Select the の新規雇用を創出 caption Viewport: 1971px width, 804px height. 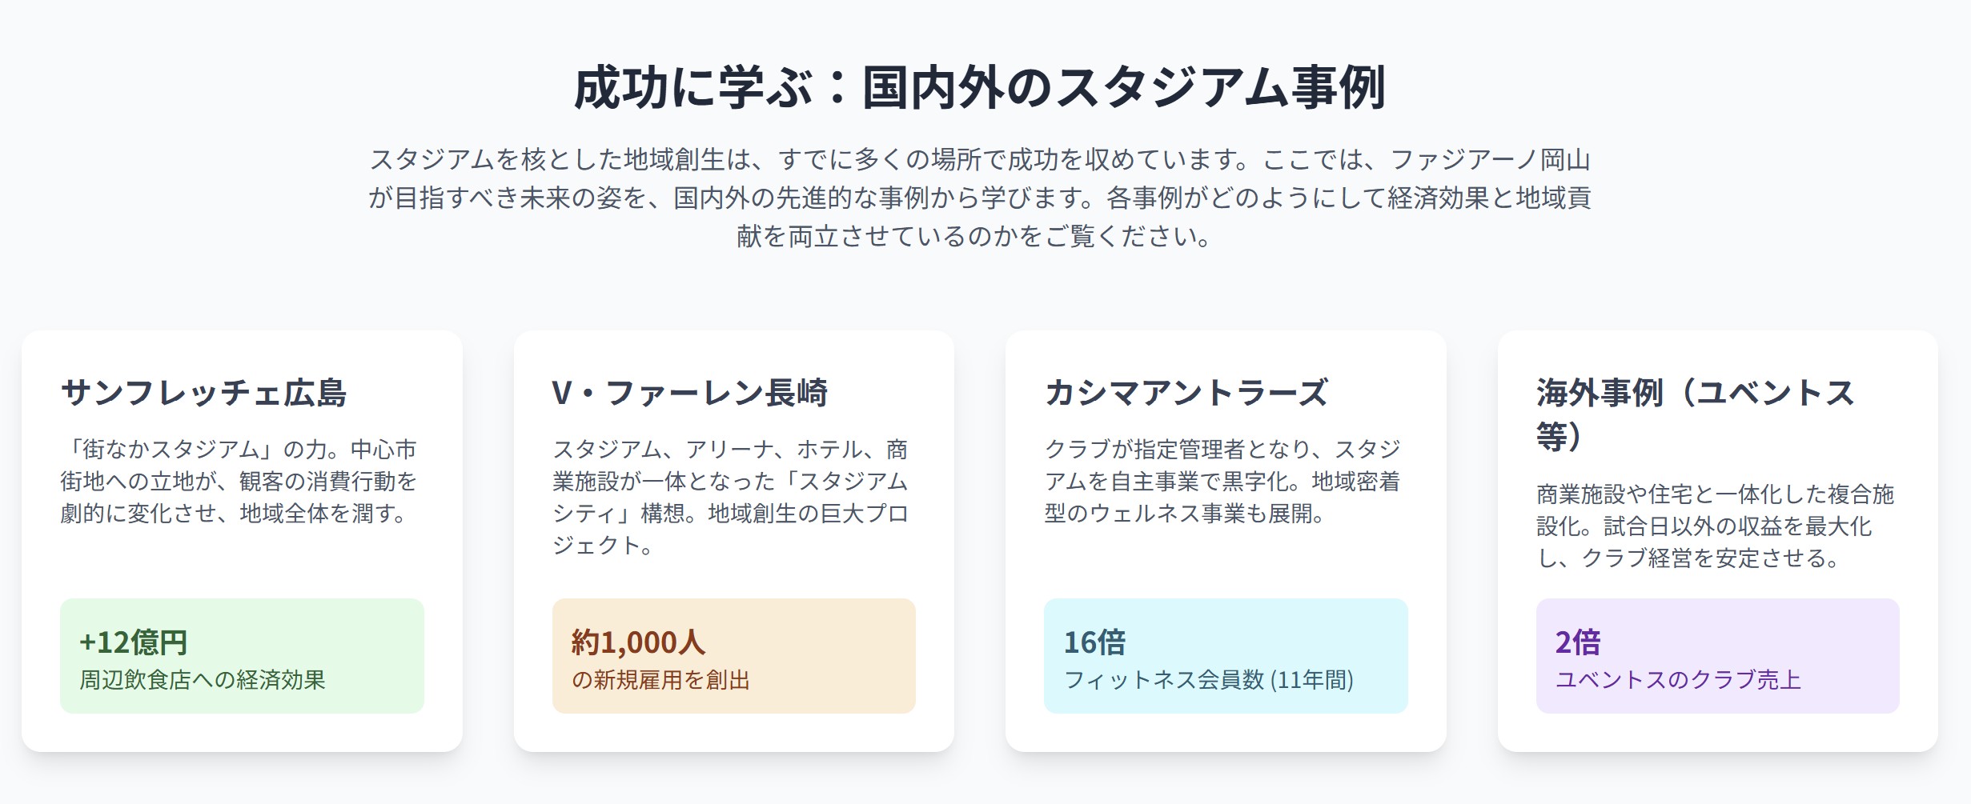(660, 680)
